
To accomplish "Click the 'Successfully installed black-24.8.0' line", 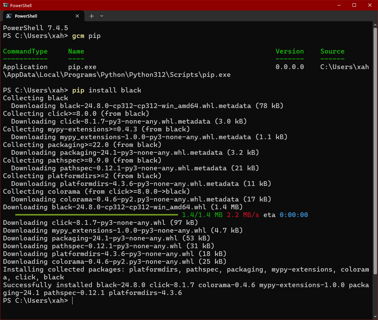I will click(x=186, y=289).
